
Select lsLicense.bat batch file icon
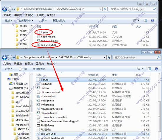pos(38,96)
